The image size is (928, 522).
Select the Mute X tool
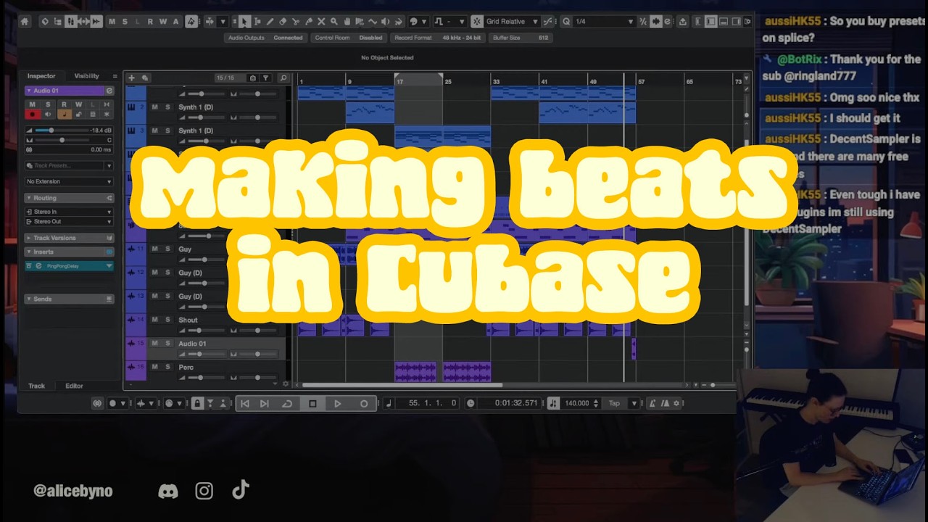click(x=322, y=22)
